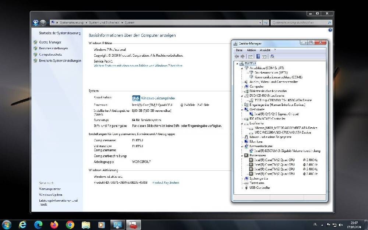The image size is (368, 230).
Task: Collapse the Anschlüsse (COM & LPT) category
Action: [x=242, y=68]
